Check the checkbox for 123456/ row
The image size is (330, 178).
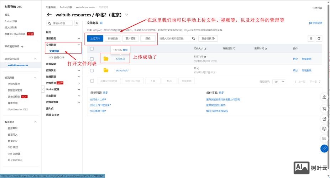(x=92, y=59)
